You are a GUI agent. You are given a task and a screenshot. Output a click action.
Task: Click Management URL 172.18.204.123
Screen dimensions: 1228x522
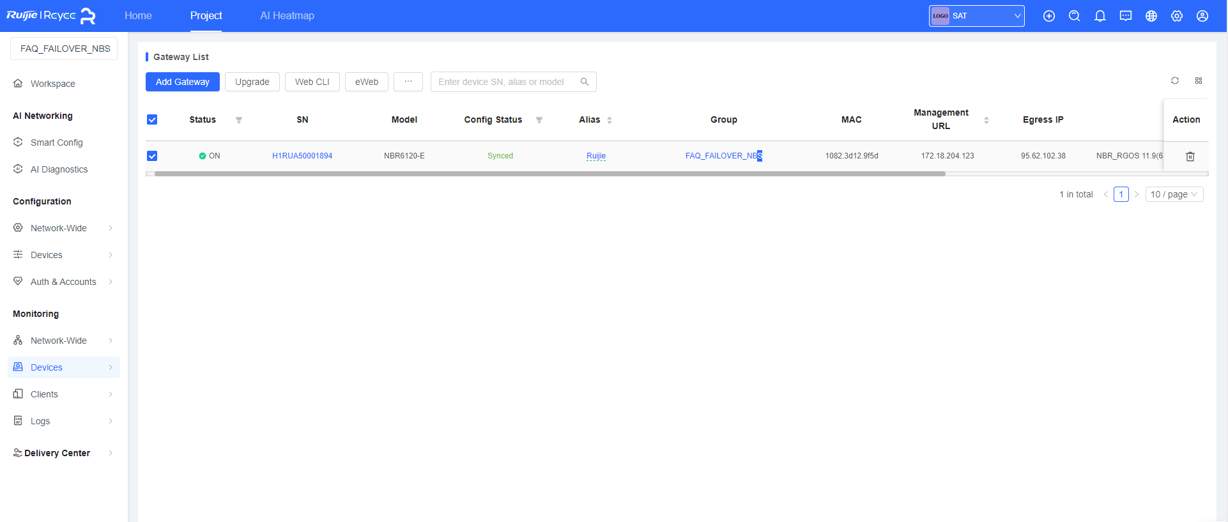click(948, 156)
